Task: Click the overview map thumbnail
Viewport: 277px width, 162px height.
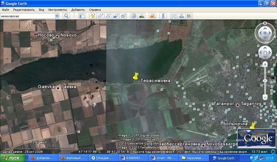Action: (x=257, y=139)
